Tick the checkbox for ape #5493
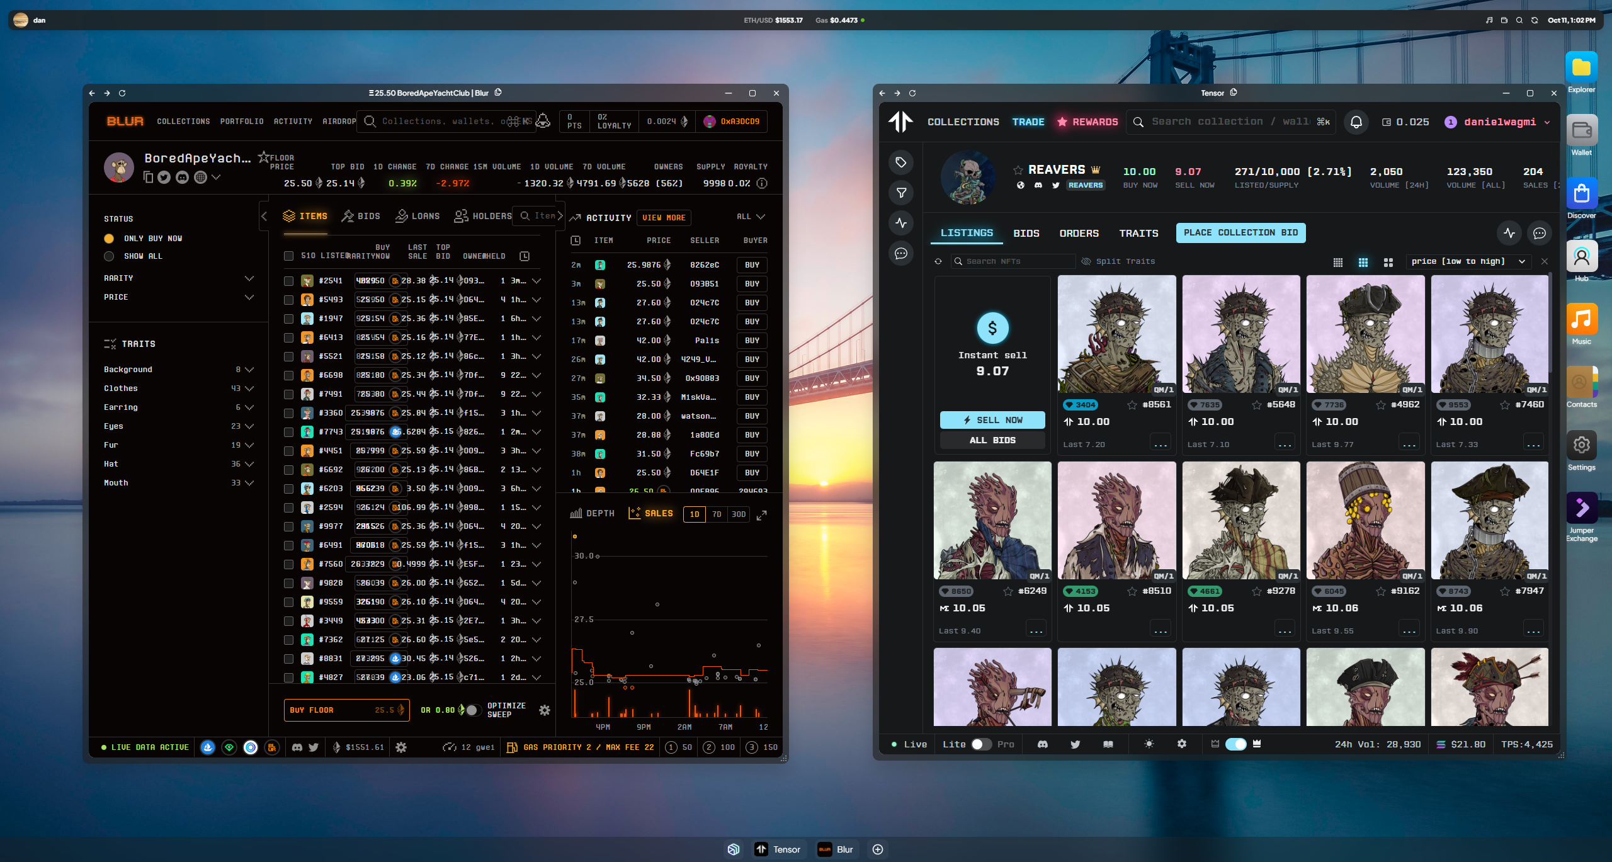Viewport: 1612px width, 862px height. (288, 300)
